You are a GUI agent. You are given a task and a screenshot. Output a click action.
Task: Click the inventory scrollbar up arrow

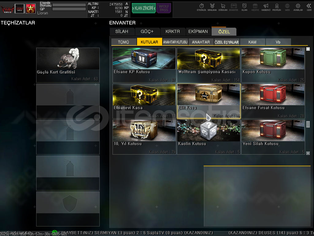[308, 49]
